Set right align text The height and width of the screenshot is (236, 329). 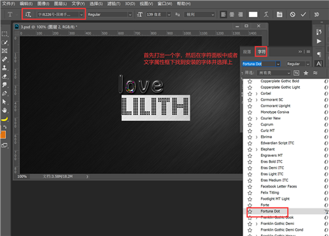(x=240, y=14)
